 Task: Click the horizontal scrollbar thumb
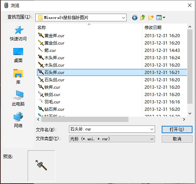point(85,120)
